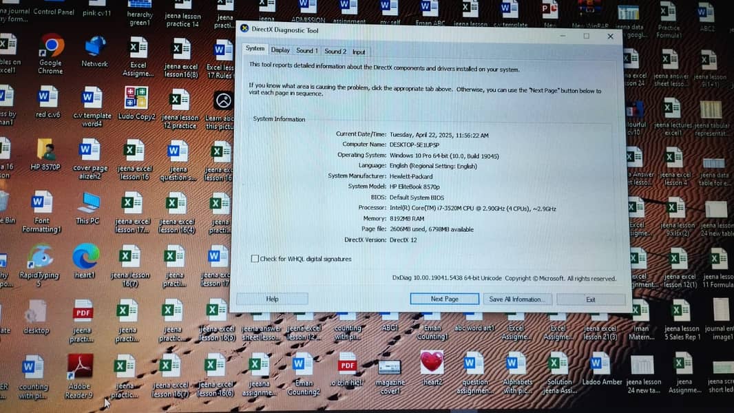
Task: Select the Excel Assignment desktop file
Action: (138, 56)
